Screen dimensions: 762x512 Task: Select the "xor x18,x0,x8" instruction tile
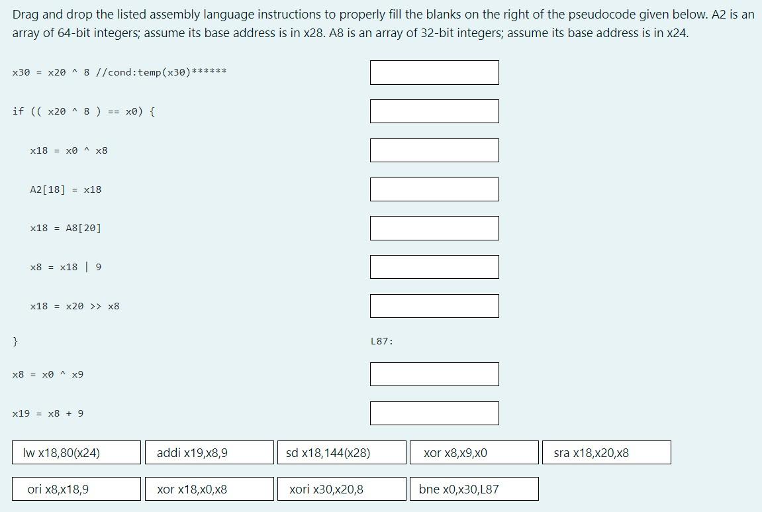[x=209, y=489]
